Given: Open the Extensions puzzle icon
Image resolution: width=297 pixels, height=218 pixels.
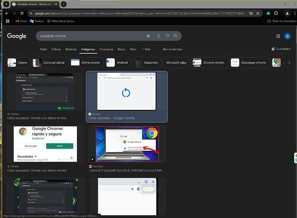Looking at the screenshot, I should (276, 13).
